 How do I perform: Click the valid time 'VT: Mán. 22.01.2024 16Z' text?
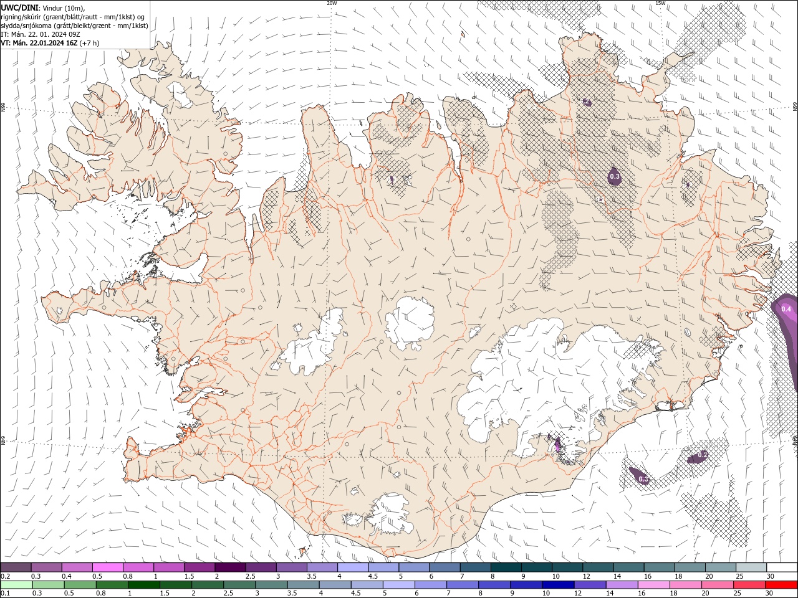[x=39, y=43]
